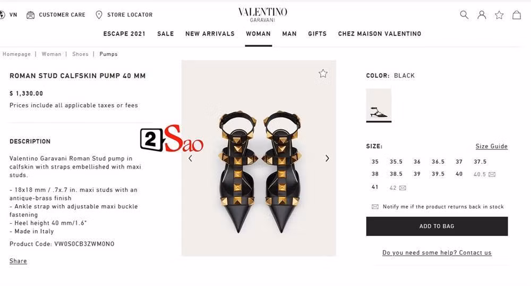This screenshot has width=531, height=286.
Task: Click the Add to Bag button
Action: [437, 226]
